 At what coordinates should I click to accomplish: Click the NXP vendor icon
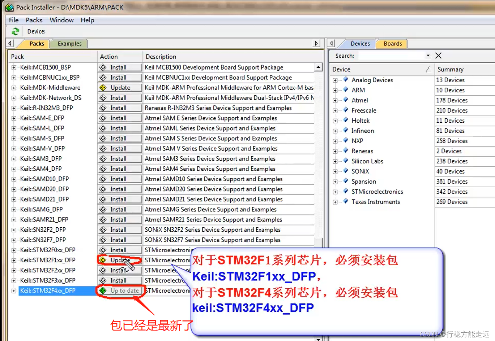(x=346, y=140)
